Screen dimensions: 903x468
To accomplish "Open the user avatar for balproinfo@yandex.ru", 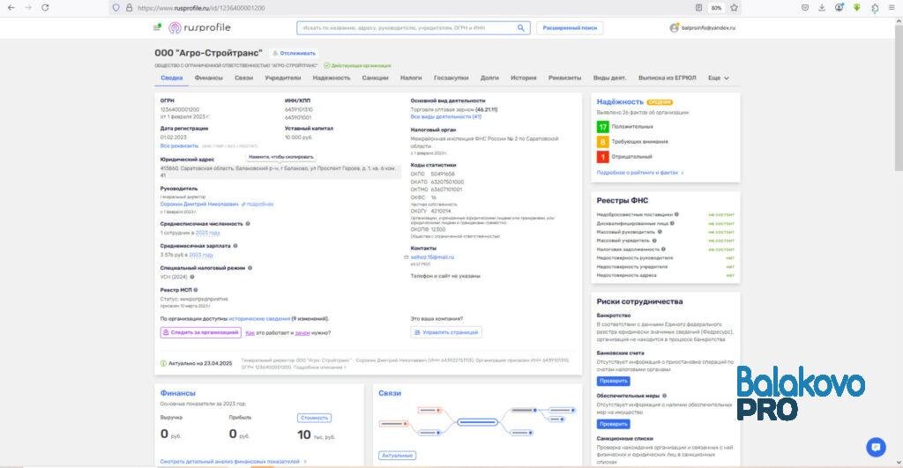I will point(674,27).
